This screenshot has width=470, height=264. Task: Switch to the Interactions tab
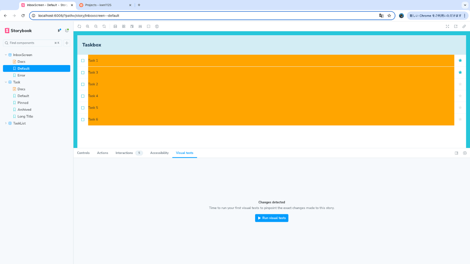129,153
